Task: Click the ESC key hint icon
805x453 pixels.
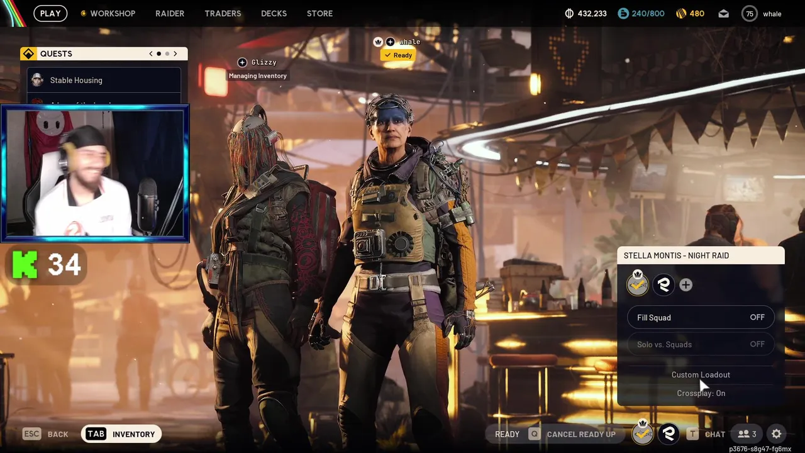Action: point(31,434)
